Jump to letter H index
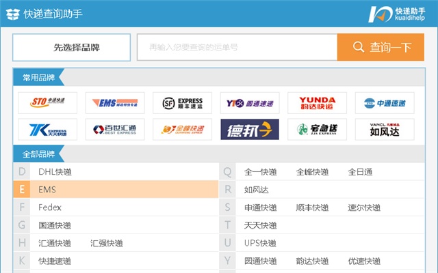Image resolution: width=438 pixels, height=273 pixels. tap(22, 243)
